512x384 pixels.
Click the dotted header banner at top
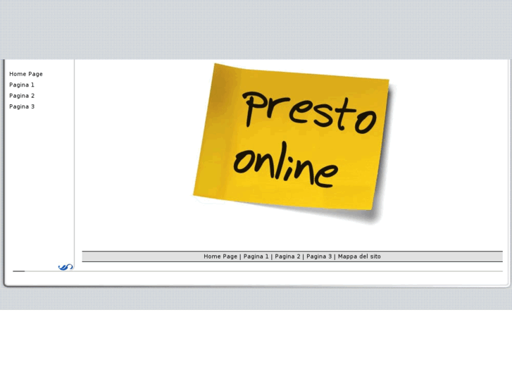pyautogui.click(x=256, y=28)
